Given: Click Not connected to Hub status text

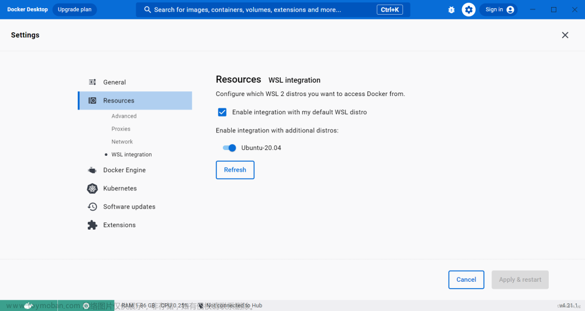Looking at the screenshot, I should tap(235, 306).
